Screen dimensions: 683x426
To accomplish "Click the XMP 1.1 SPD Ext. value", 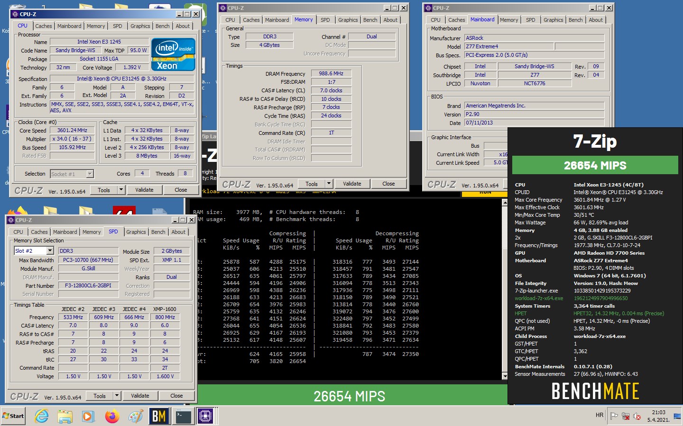I will (172, 260).
